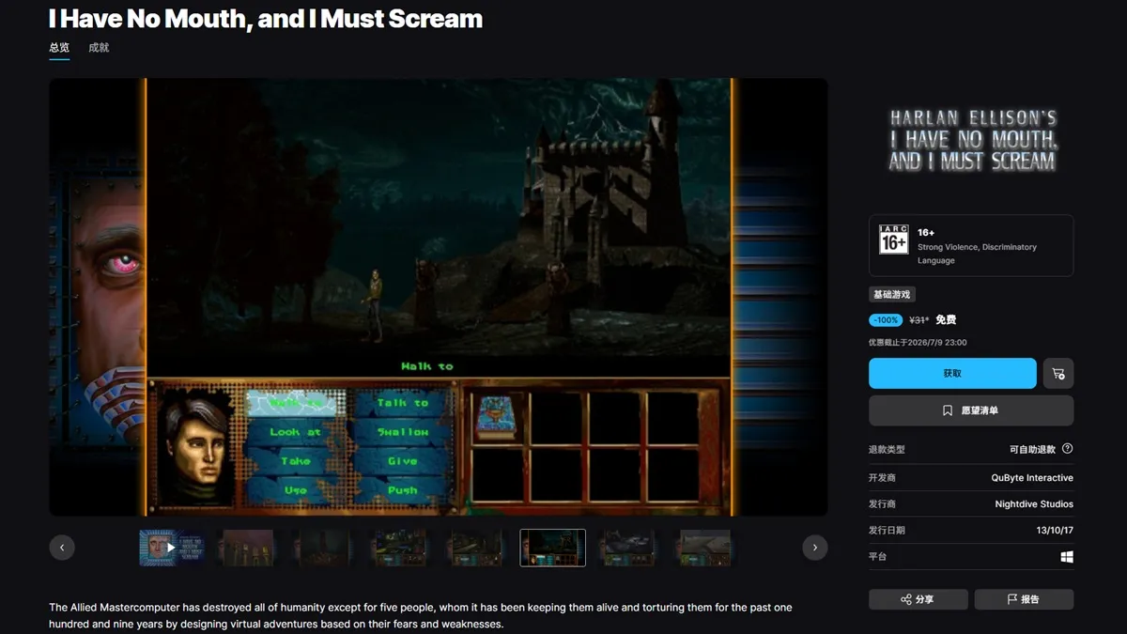Screen dimensions: 1127x634
Task: Select the seventh screenshot thumbnail
Action: tap(629, 548)
